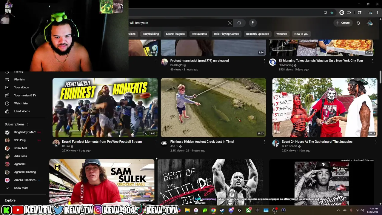The image size is (382, 215).
Task: Open YouTube account avatar menu
Action: [x=370, y=23]
